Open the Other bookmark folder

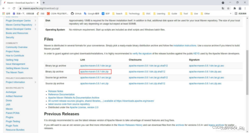pos(205,13)
